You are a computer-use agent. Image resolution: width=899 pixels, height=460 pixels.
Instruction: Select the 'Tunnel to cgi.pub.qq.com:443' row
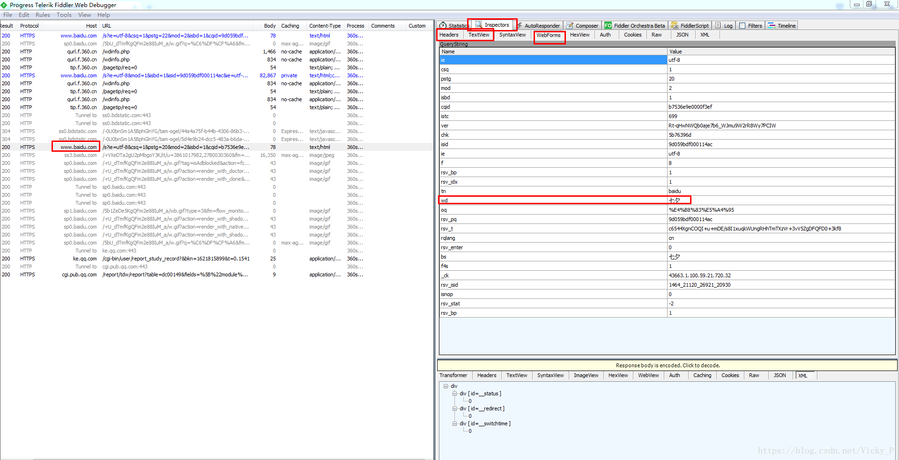point(216,267)
